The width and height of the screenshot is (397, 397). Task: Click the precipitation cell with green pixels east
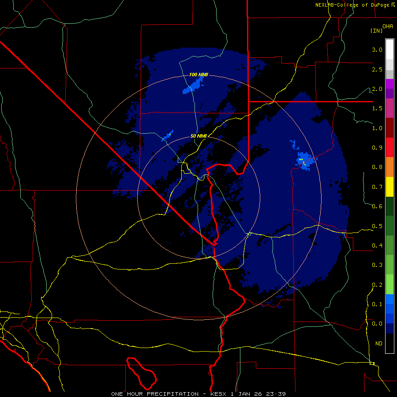pos(305,161)
